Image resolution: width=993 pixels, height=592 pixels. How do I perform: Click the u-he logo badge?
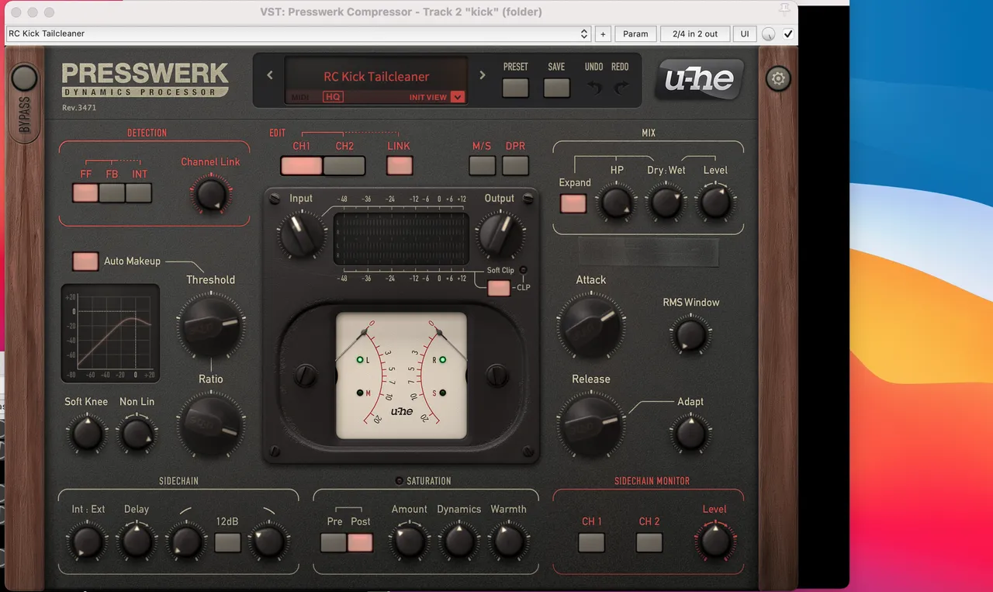(x=699, y=79)
